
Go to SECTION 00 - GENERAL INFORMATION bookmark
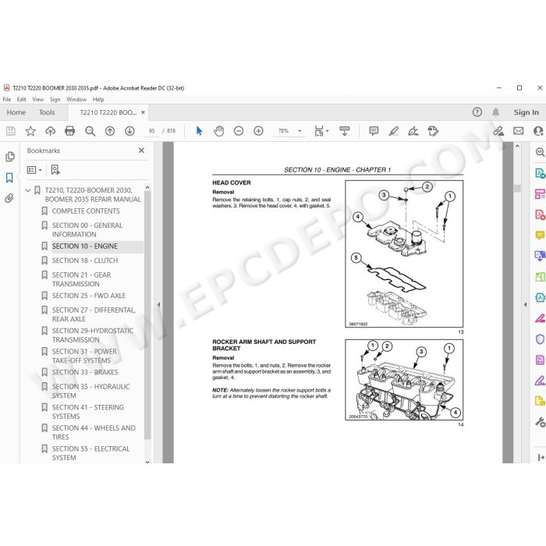click(87, 230)
